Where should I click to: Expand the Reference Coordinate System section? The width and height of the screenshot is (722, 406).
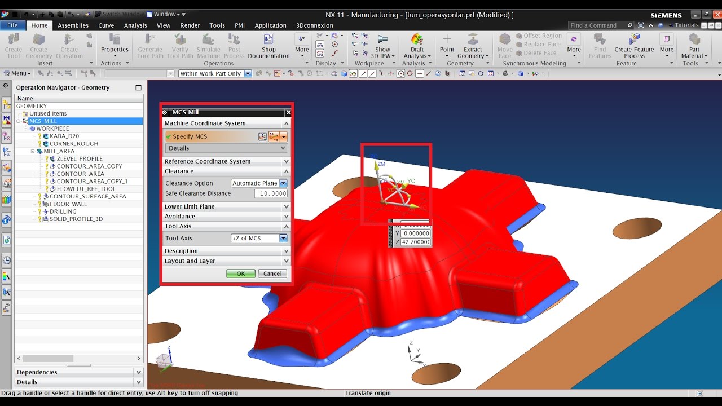click(227, 161)
